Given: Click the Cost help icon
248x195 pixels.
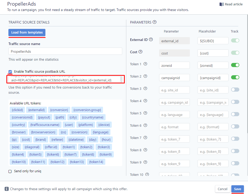Looking at the screenshot, I should pyautogui.click(x=140, y=52).
